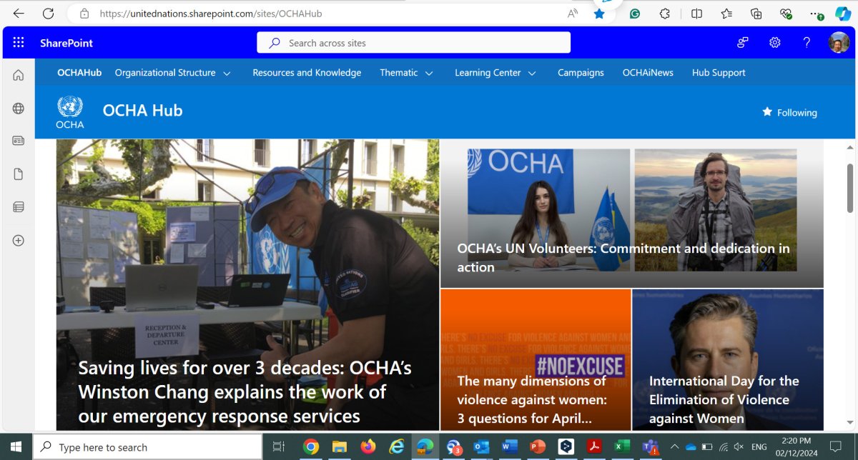Click the Create plus icon in sidebar
Image resolution: width=858 pixels, height=460 pixels.
[19, 241]
